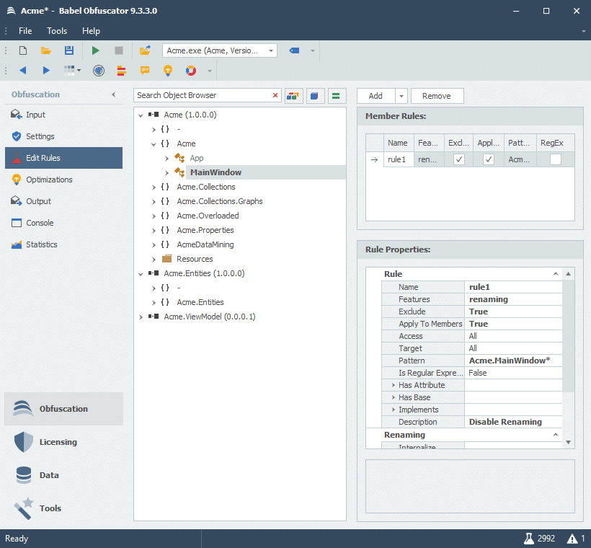Screen dimensions: 591x548
Task: Click the Description value Disable Renaming
Action: click(513, 422)
